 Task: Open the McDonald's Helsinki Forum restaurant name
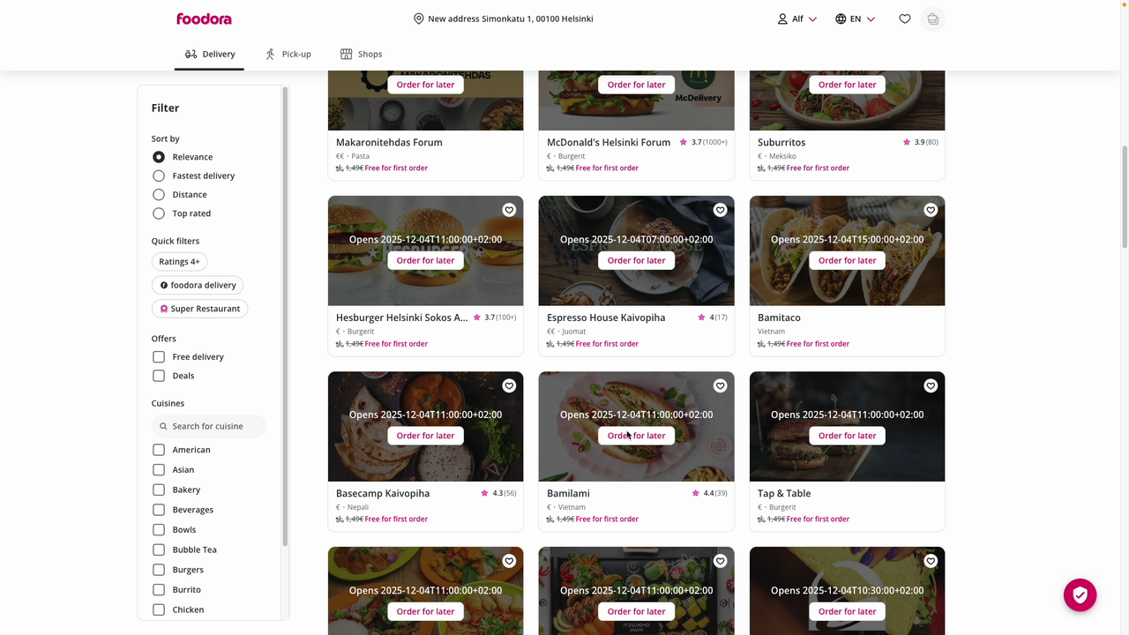point(609,142)
